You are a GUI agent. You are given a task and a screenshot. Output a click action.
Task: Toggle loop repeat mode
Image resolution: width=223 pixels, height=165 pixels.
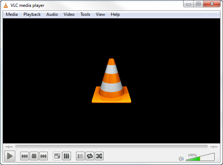click(90, 156)
